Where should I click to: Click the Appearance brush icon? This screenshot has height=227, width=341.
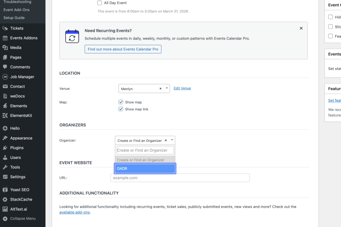[5, 138]
